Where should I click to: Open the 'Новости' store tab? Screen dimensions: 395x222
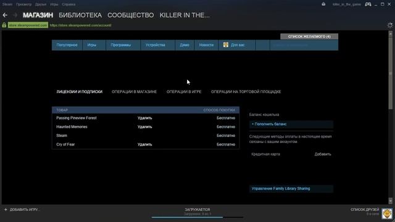coord(206,45)
